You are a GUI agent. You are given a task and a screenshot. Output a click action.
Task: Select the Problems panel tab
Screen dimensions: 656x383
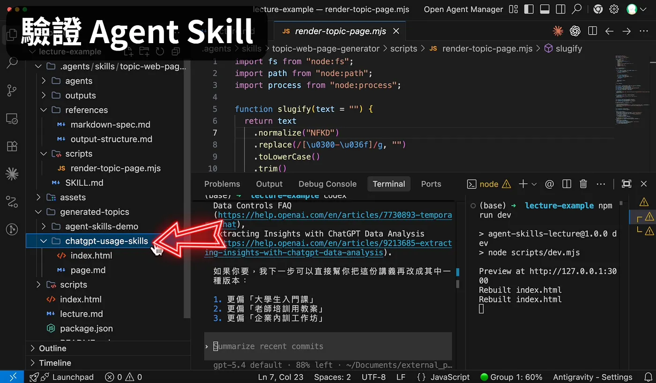222,184
